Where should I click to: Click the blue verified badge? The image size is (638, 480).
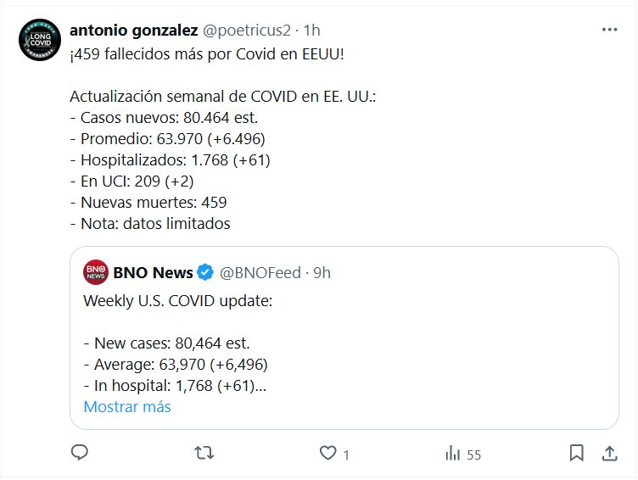click(205, 273)
